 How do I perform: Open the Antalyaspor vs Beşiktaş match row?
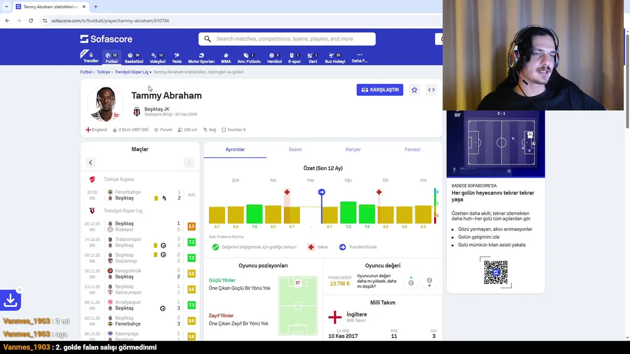click(140, 305)
